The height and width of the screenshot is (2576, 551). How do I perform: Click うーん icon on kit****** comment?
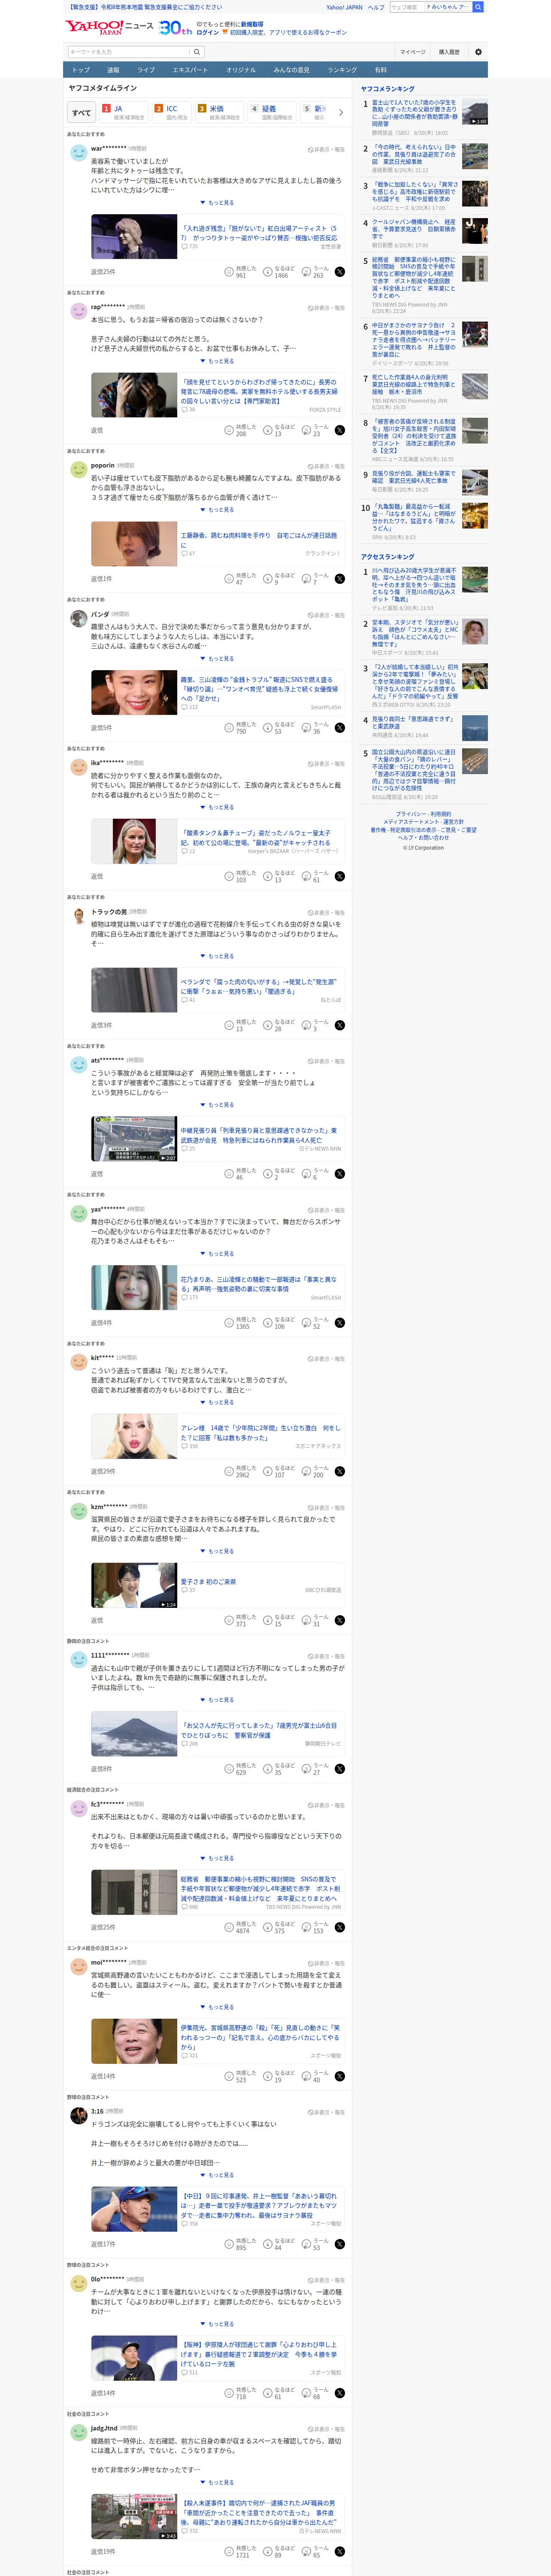click(x=307, y=1472)
